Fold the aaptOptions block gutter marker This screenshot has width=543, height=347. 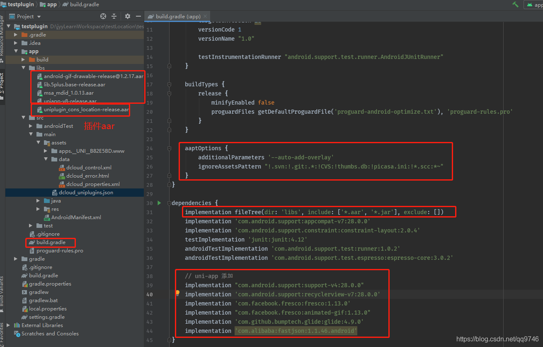[169, 148]
